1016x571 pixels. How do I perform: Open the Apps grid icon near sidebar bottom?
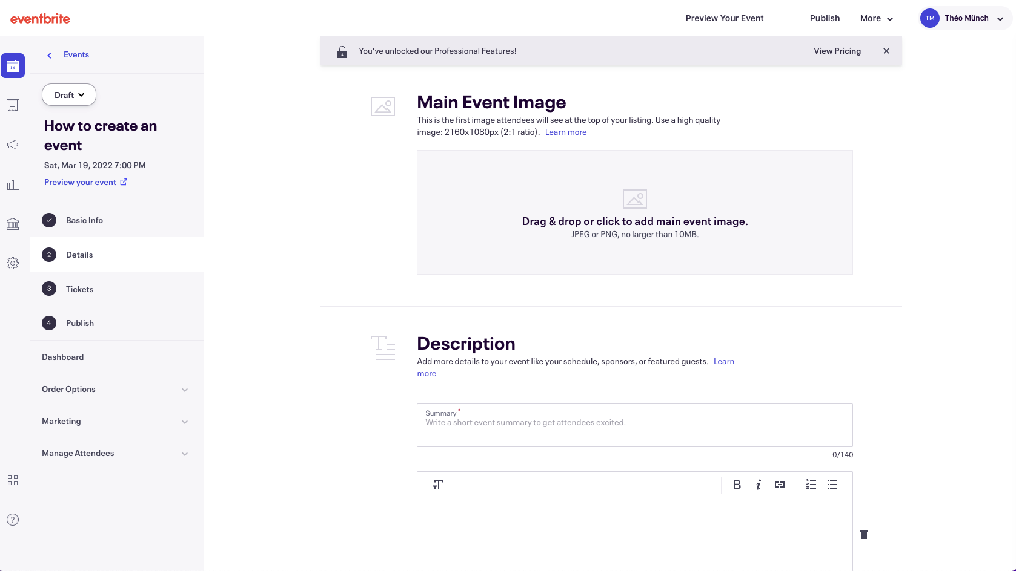coord(13,480)
